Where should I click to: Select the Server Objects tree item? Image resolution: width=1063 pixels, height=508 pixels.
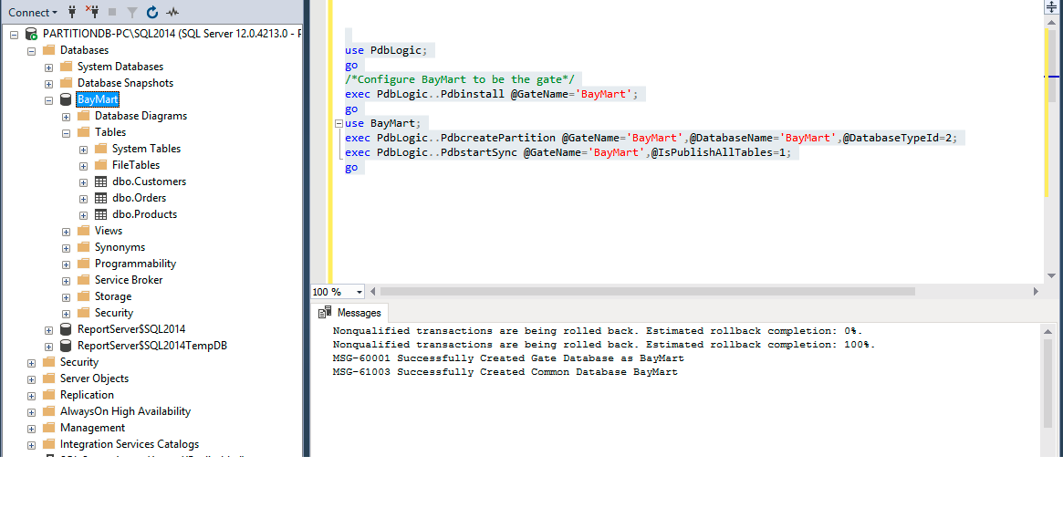(x=94, y=378)
